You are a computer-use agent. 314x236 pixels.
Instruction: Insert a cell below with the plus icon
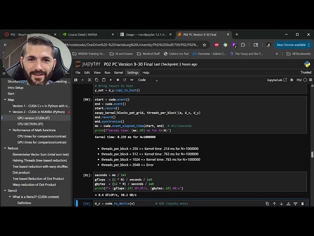[82, 80]
